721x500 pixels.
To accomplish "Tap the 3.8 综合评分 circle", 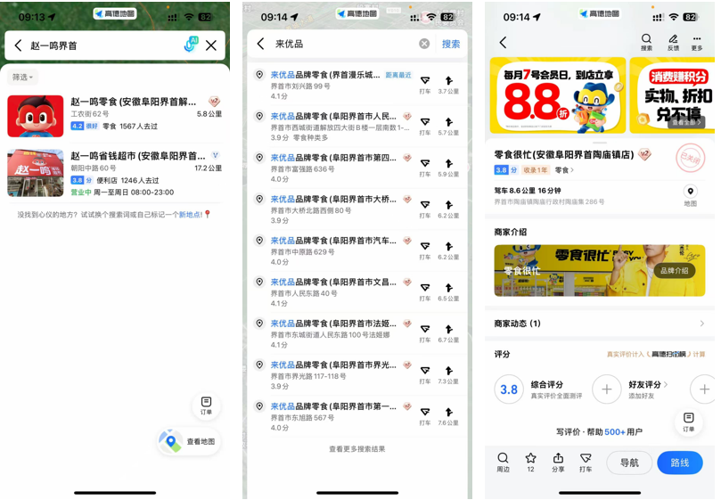I will tap(509, 389).
